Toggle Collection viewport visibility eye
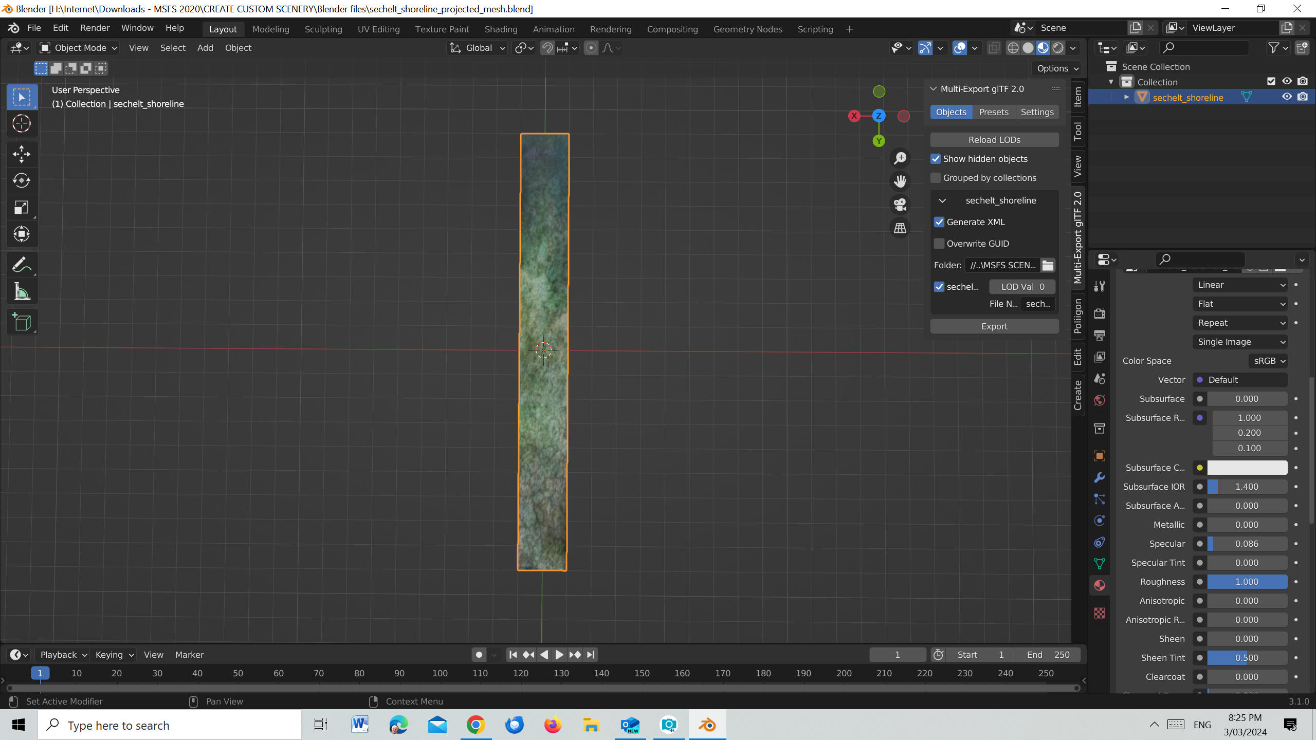Screen dimensions: 1316x740 pyautogui.click(x=1287, y=81)
